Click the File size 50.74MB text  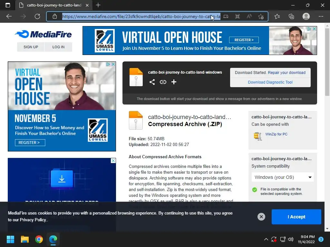pyautogui.click(x=147, y=139)
